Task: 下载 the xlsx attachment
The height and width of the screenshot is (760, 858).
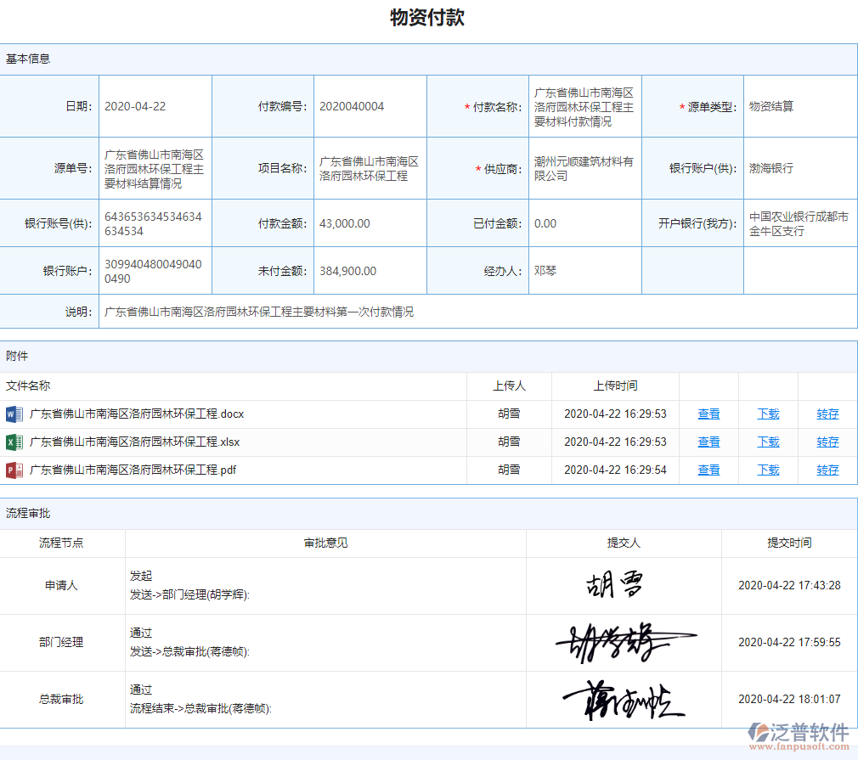Action: point(768,442)
